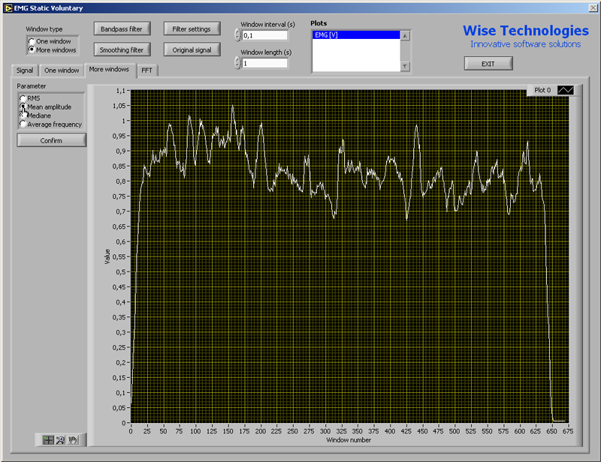Viewport: 601px width, 462px height.
Task: Select EMG [V] in Plots list
Action: (356, 34)
